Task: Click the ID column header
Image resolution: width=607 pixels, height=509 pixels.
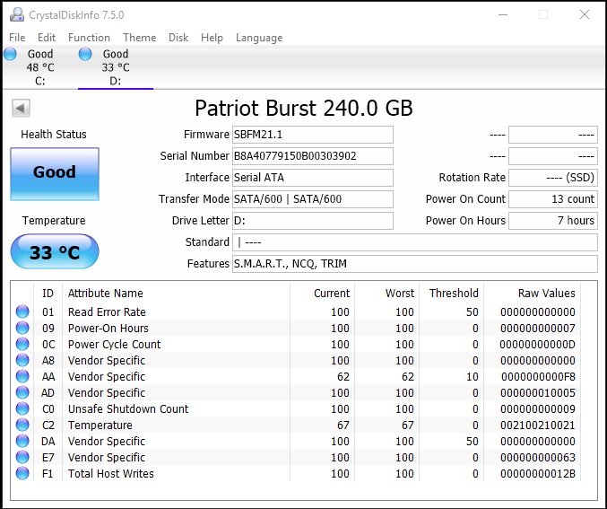Action: click(48, 293)
